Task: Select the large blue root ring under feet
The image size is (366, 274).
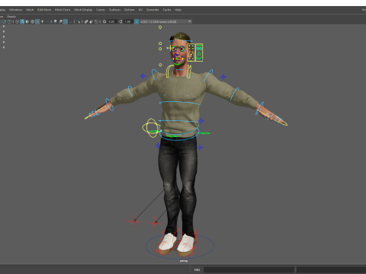Action: (x=180, y=246)
